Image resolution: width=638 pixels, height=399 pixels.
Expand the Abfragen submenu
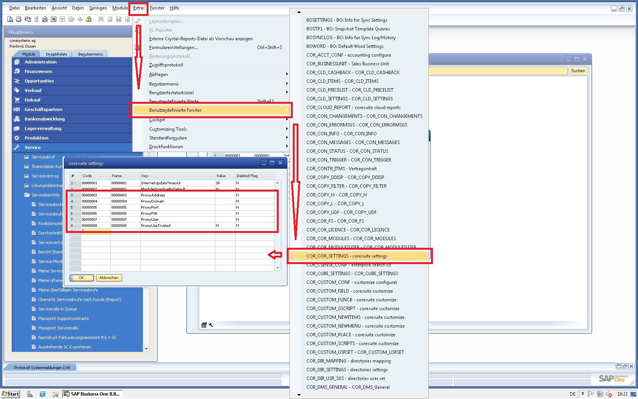158,74
